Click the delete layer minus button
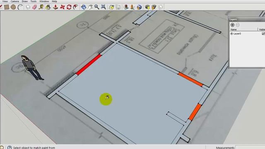The image size is (265, 149). 237,25
